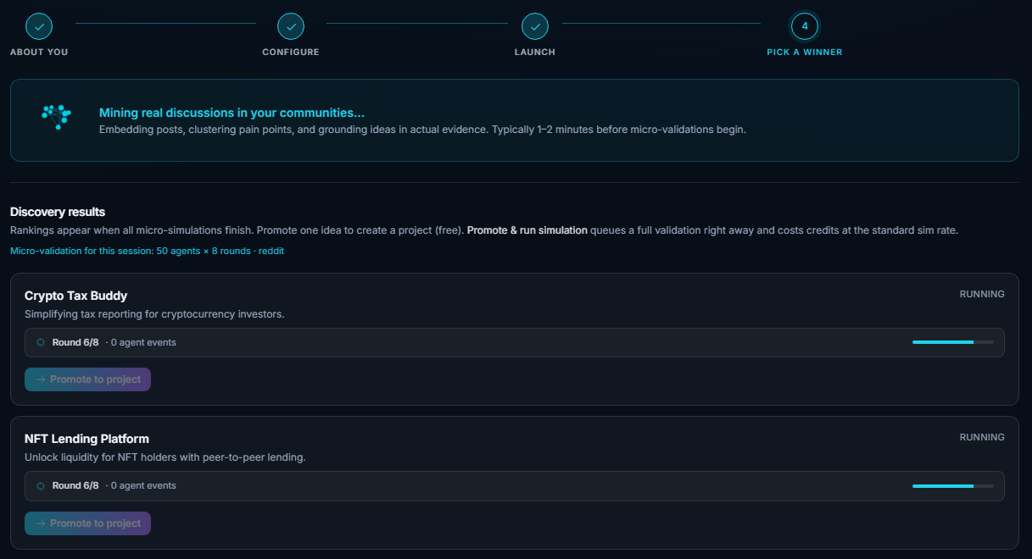Click RUNNING status on Crypto Tax Buddy card

pos(982,294)
